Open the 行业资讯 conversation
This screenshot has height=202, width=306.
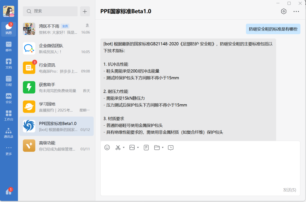(56, 68)
